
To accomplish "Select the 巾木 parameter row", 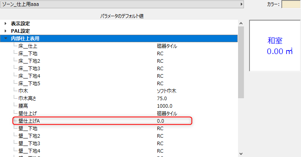I will (119, 91).
